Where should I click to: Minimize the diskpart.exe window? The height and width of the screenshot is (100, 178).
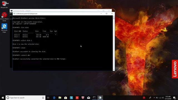point(101,14)
